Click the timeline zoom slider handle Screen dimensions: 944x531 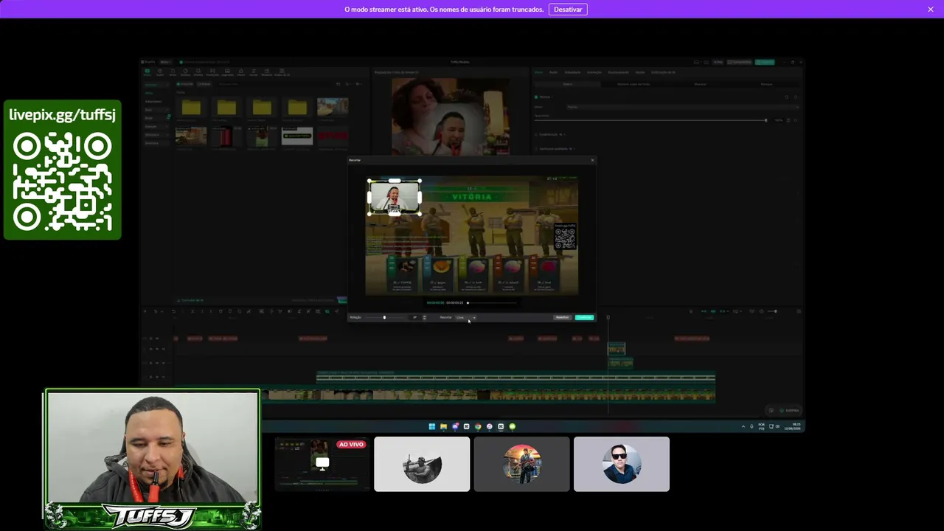(775, 311)
